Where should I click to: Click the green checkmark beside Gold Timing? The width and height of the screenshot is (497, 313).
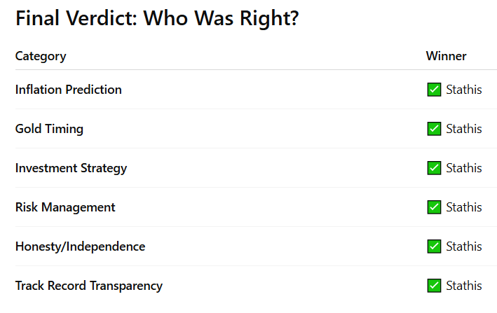point(434,129)
